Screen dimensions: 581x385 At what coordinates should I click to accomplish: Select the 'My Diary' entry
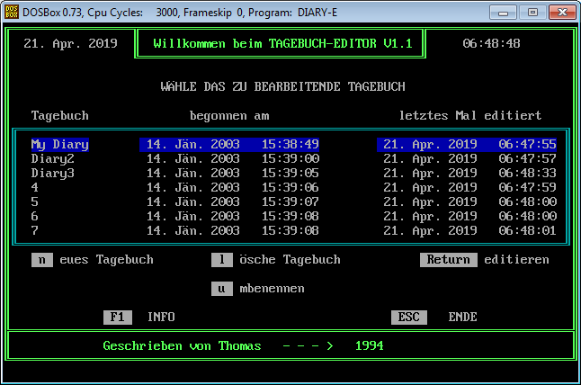(x=60, y=144)
